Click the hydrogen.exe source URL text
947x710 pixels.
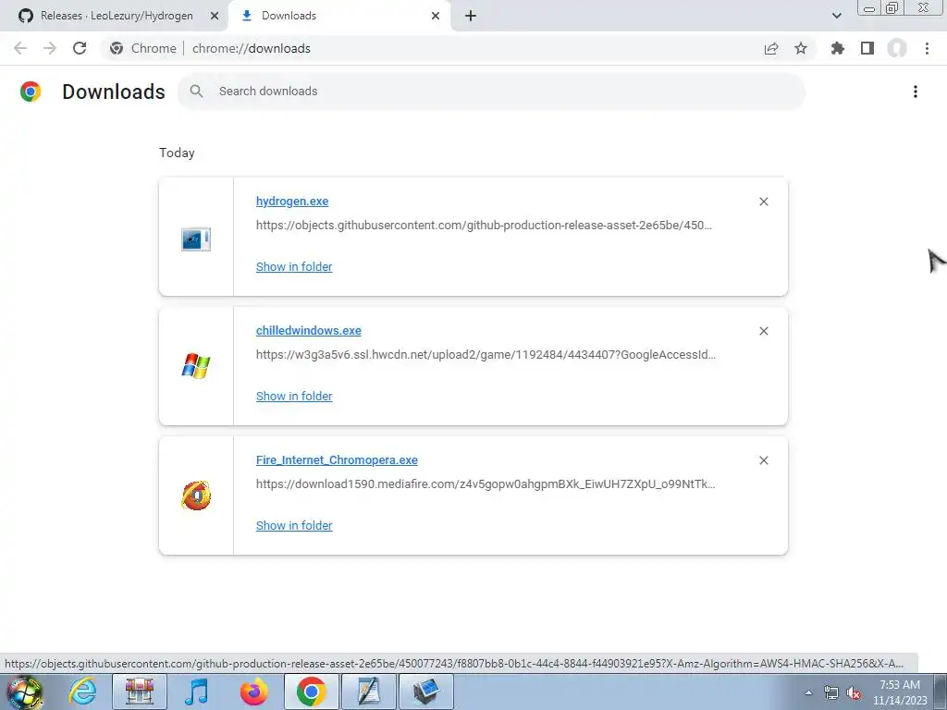(483, 226)
